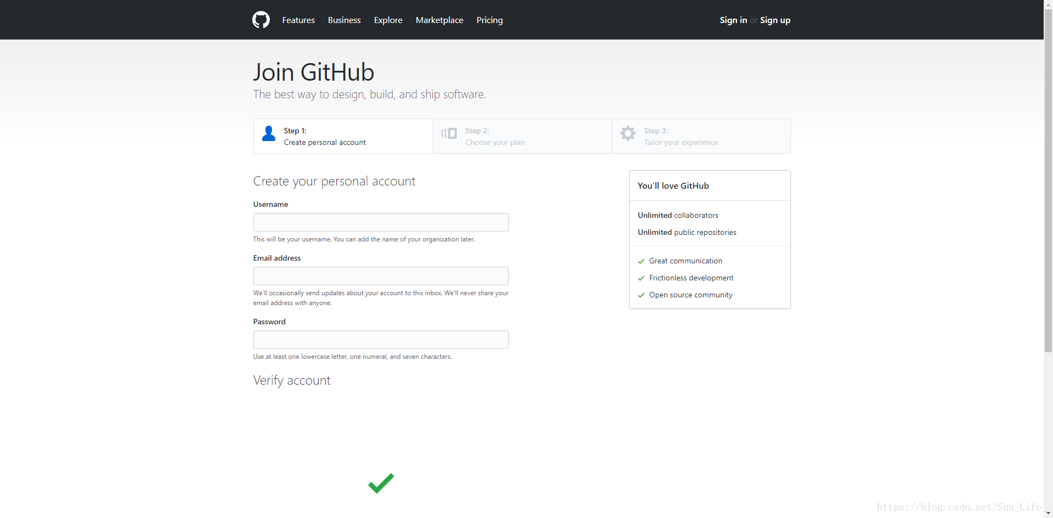
Task: Click the Step 3 gear icon
Action: [x=628, y=133]
